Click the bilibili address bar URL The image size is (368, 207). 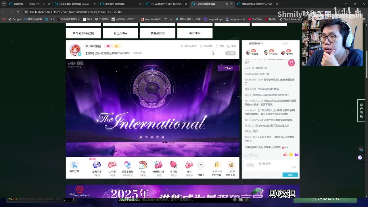76,12
